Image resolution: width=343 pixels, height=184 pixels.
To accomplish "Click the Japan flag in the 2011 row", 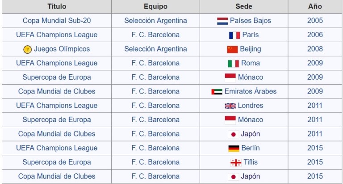I will coord(234,134).
